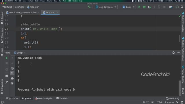Click example breadcrumb in navigation bar
Viewport: 185px width, 104px height.
click(x=19, y=7)
